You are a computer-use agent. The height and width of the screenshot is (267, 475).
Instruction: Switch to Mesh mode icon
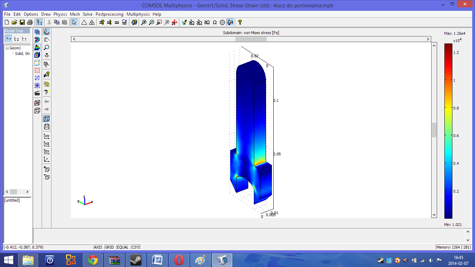[223, 22]
